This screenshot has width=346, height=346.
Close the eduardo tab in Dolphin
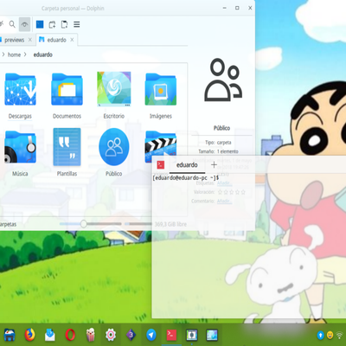click(x=72, y=40)
